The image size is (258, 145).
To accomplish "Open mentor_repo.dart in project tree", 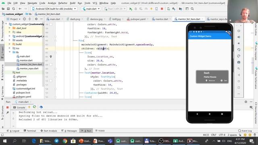I will coord(29,68).
